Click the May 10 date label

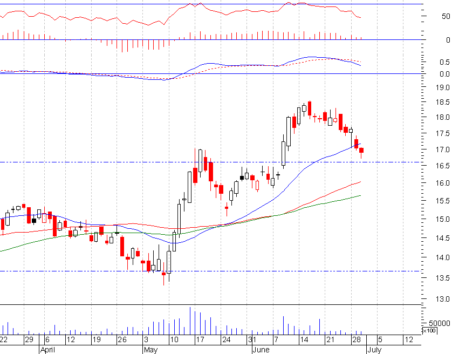174,339
